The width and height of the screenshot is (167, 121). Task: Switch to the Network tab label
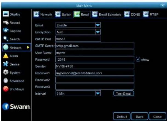pos(46,15)
